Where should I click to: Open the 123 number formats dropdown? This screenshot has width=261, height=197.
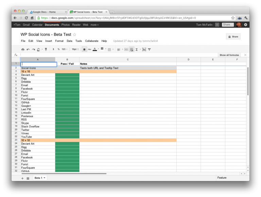point(65,49)
